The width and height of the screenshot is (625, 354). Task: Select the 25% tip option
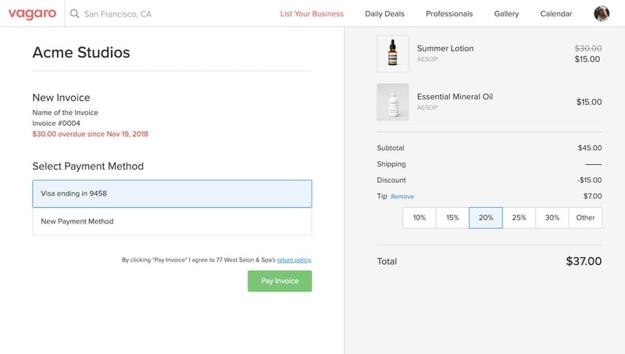click(519, 217)
